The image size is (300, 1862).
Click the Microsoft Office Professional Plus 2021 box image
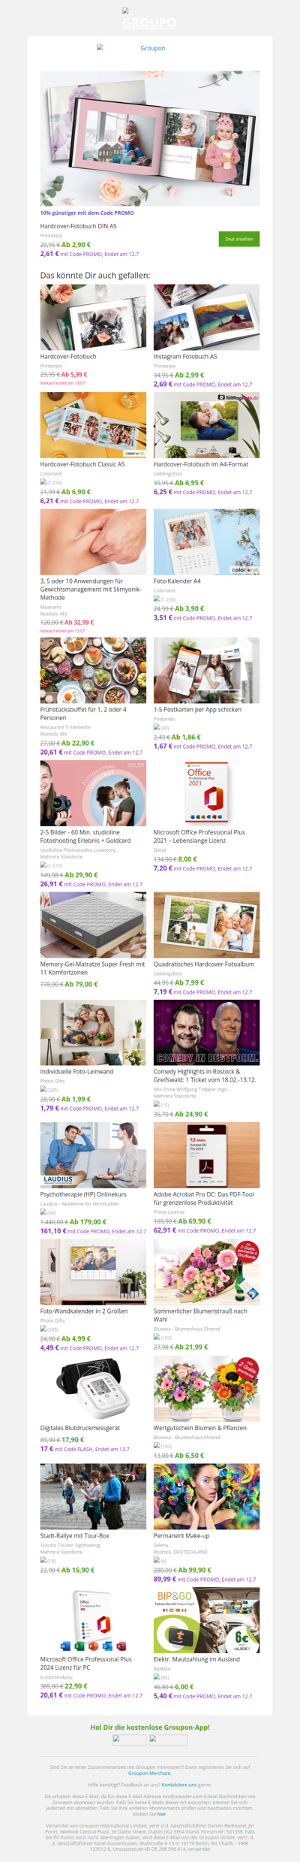tap(206, 793)
